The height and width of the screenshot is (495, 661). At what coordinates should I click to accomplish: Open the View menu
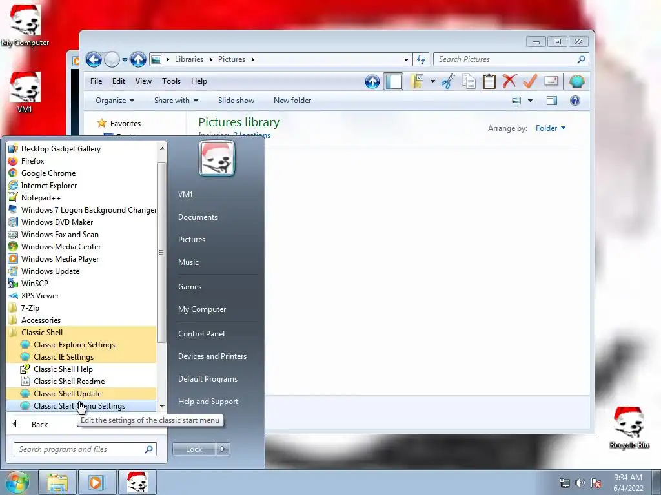143,81
